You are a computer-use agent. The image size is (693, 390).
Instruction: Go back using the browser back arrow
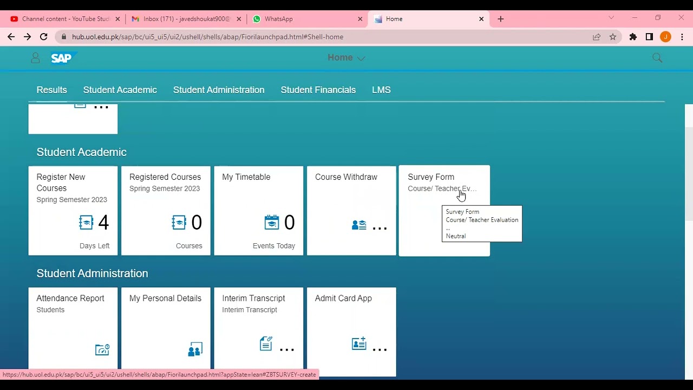click(11, 37)
